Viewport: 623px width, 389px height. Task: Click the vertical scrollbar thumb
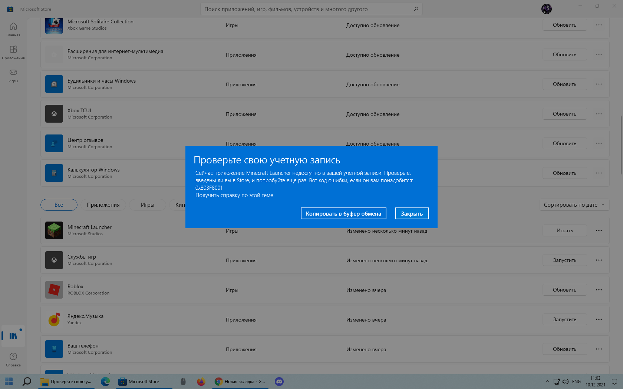tap(621, 145)
